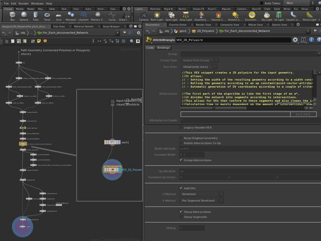This screenshot has height=241, width=321.
Task: Click the Camera shelf tool
Action: click(144, 16)
